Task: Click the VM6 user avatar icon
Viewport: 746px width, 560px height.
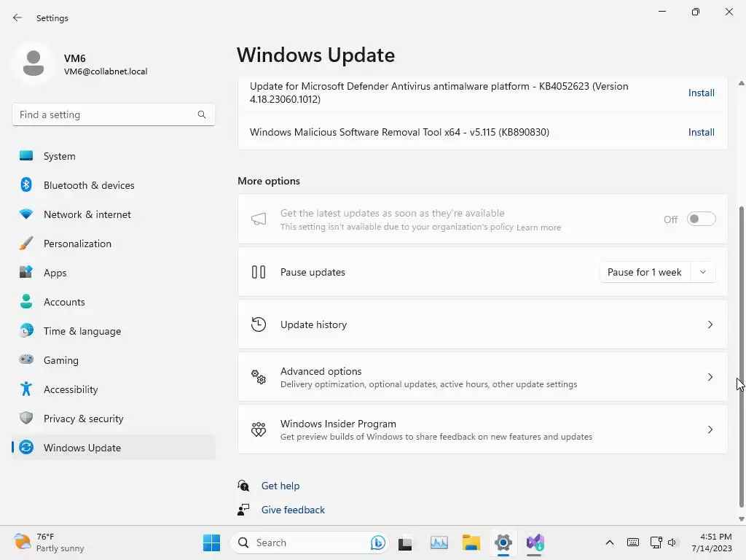Action: (34, 63)
